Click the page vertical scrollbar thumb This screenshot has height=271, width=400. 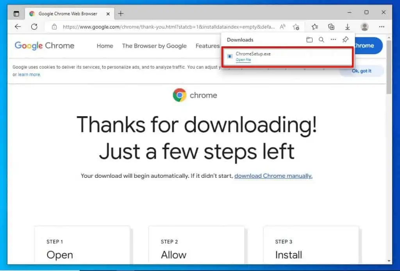(389, 67)
